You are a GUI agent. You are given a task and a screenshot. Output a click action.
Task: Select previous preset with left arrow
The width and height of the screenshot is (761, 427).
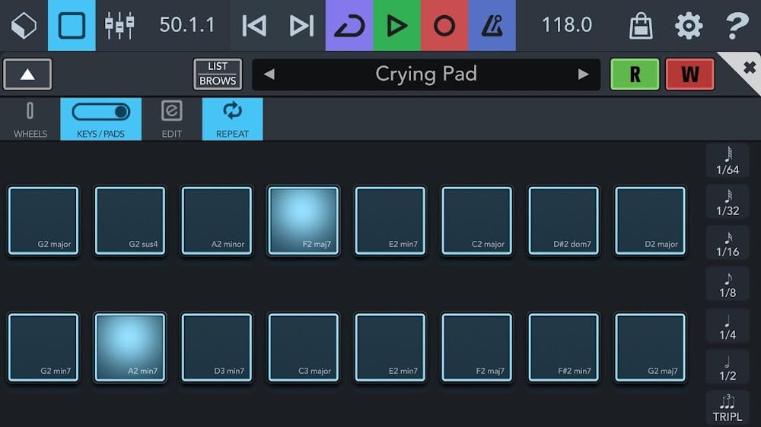269,74
